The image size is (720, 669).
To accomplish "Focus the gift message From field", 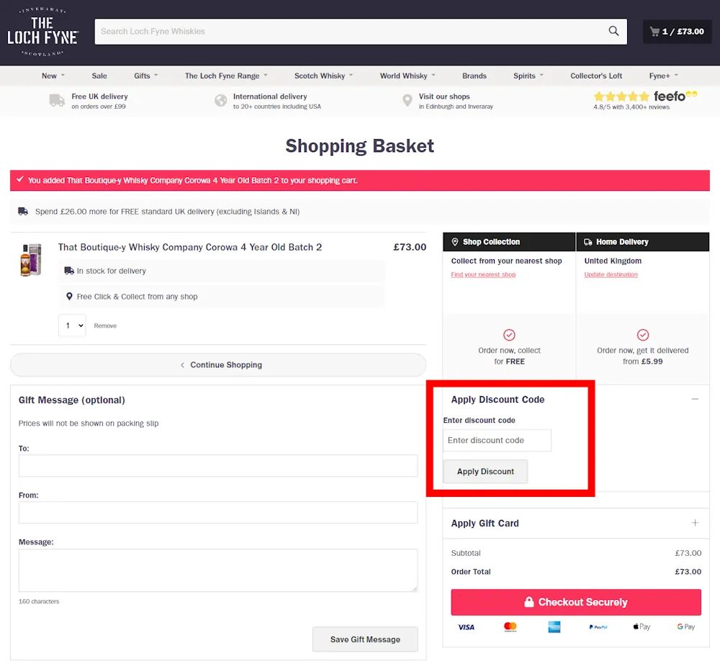I will coord(218,513).
